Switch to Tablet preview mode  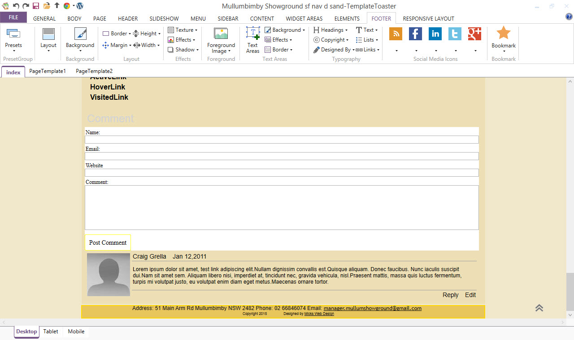[x=51, y=331]
